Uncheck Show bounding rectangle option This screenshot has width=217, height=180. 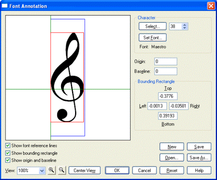pos(8,153)
